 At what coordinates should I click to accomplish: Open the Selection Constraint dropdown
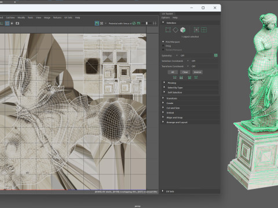tap(202, 61)
